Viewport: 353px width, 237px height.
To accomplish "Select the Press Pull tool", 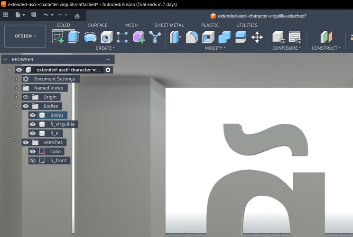I will (x=176, y=37).
